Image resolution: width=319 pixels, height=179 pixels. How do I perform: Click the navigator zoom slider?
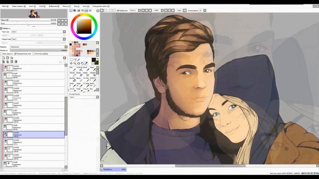pyautogui.click(x=28, y=20)
